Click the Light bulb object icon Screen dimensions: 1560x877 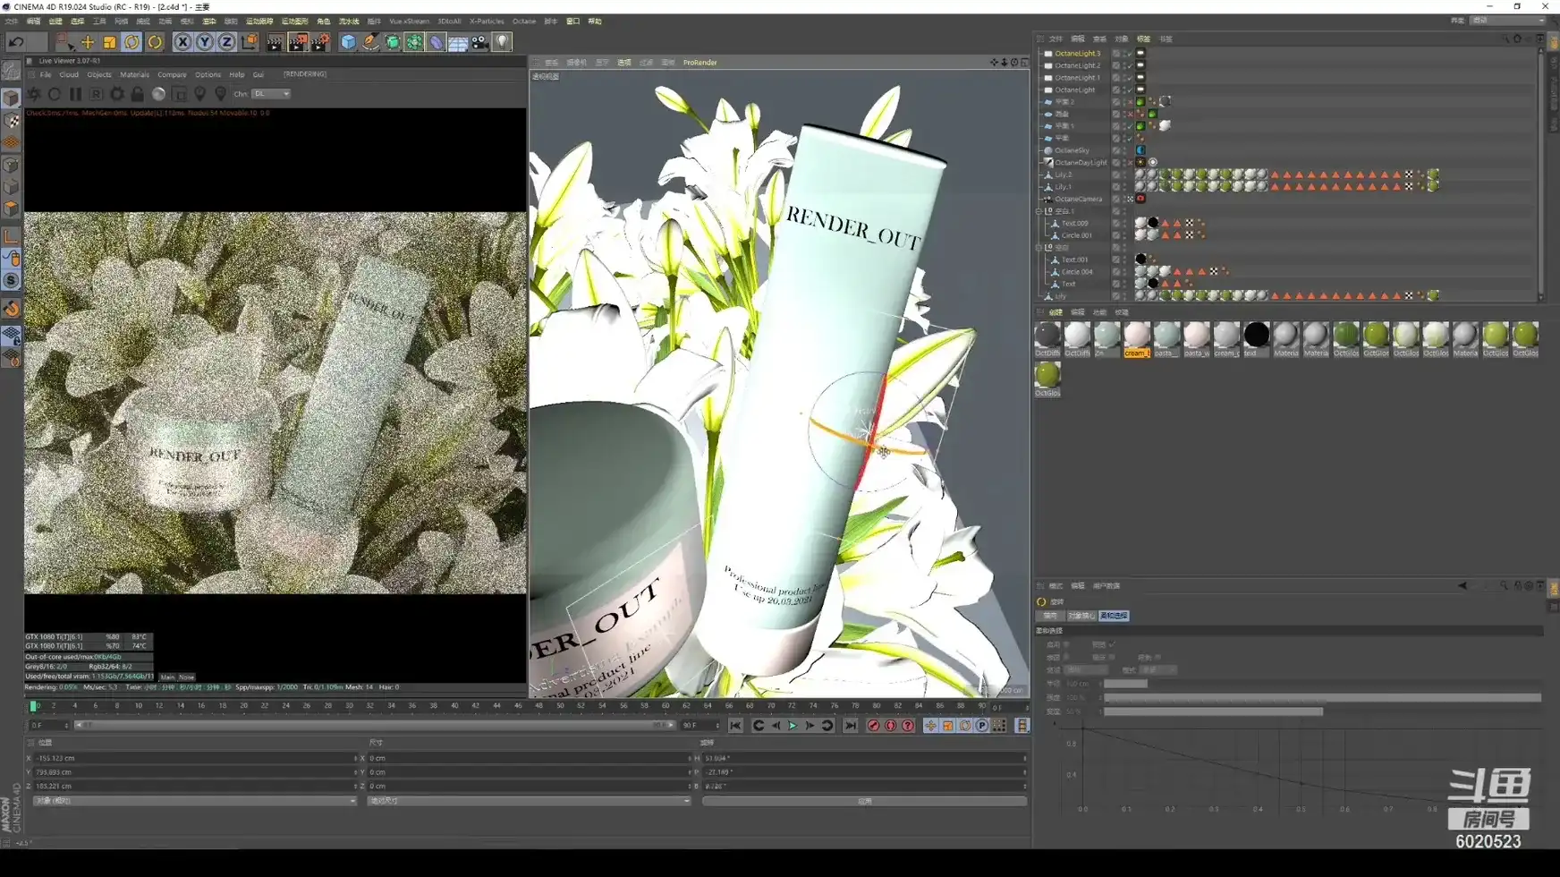(502, 42)
